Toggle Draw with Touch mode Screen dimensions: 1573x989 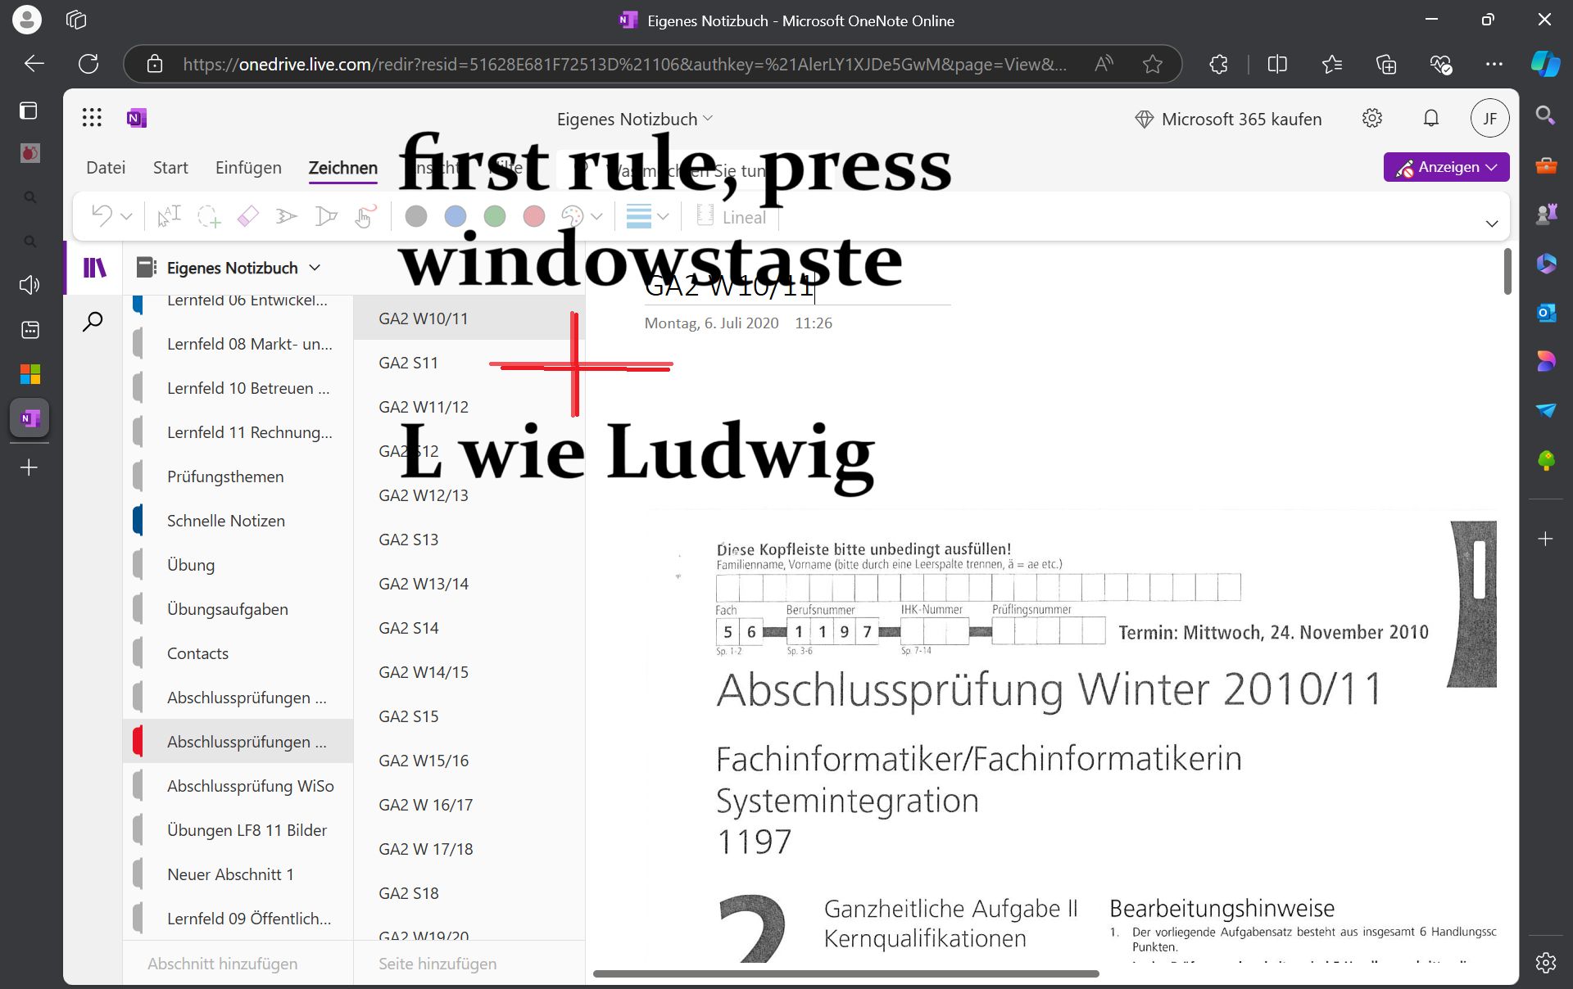tap(365, 216)
